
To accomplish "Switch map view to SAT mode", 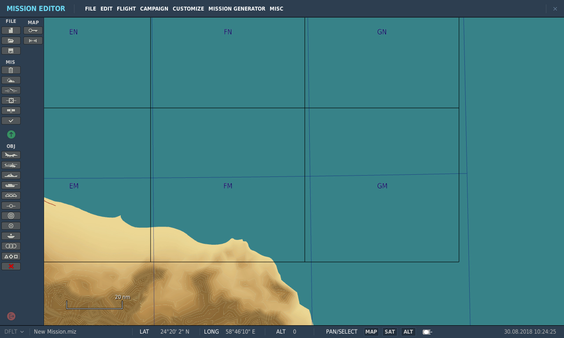I will click(x=390, y=332).
